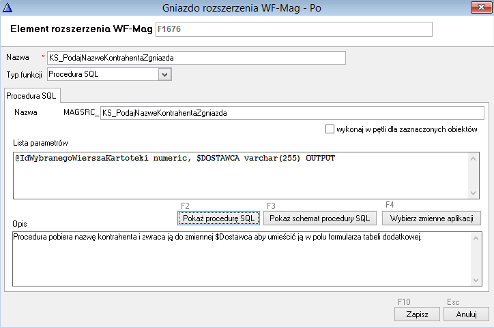
Task: Click the Lista parametrów label
Action: click(x=40, y=143)
